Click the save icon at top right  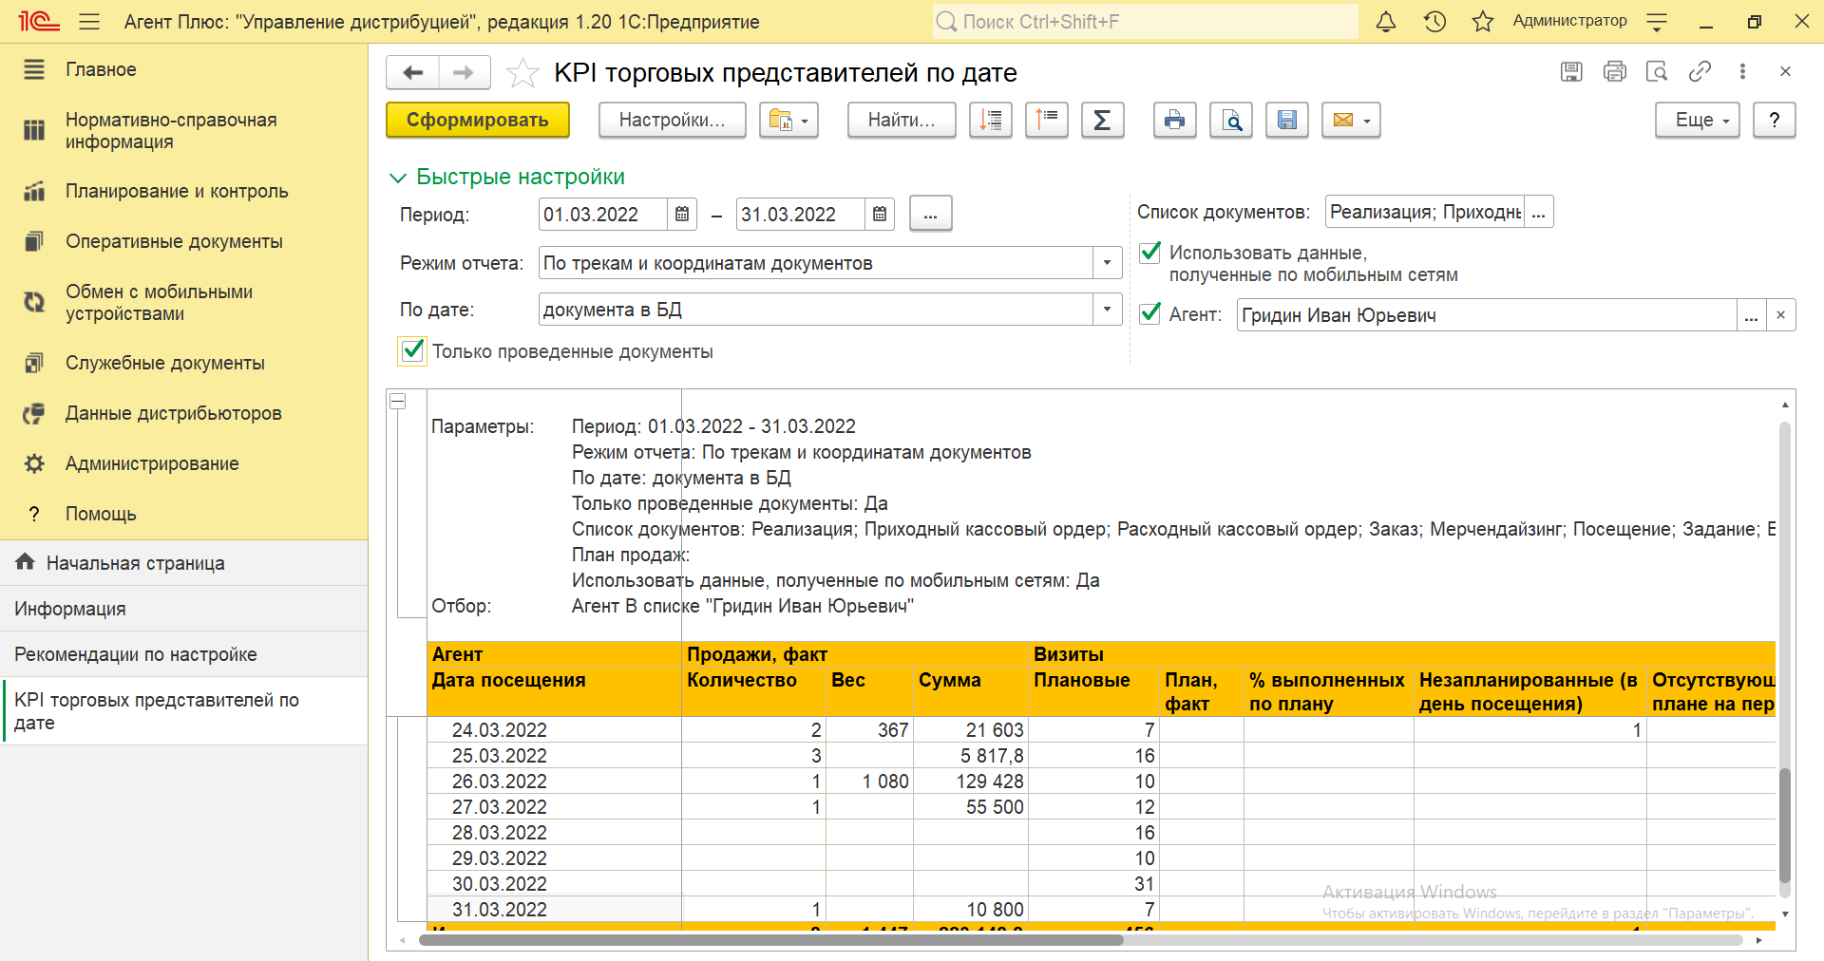(x=1571, y=71)
